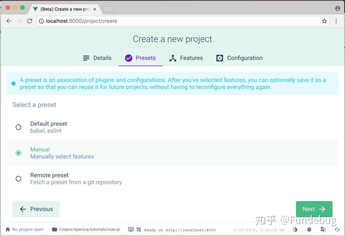The height and width of the screenshot is (236, 345).
Task: Click 'Fetch a preset from a git repository'
Action: tap(76, 182)
